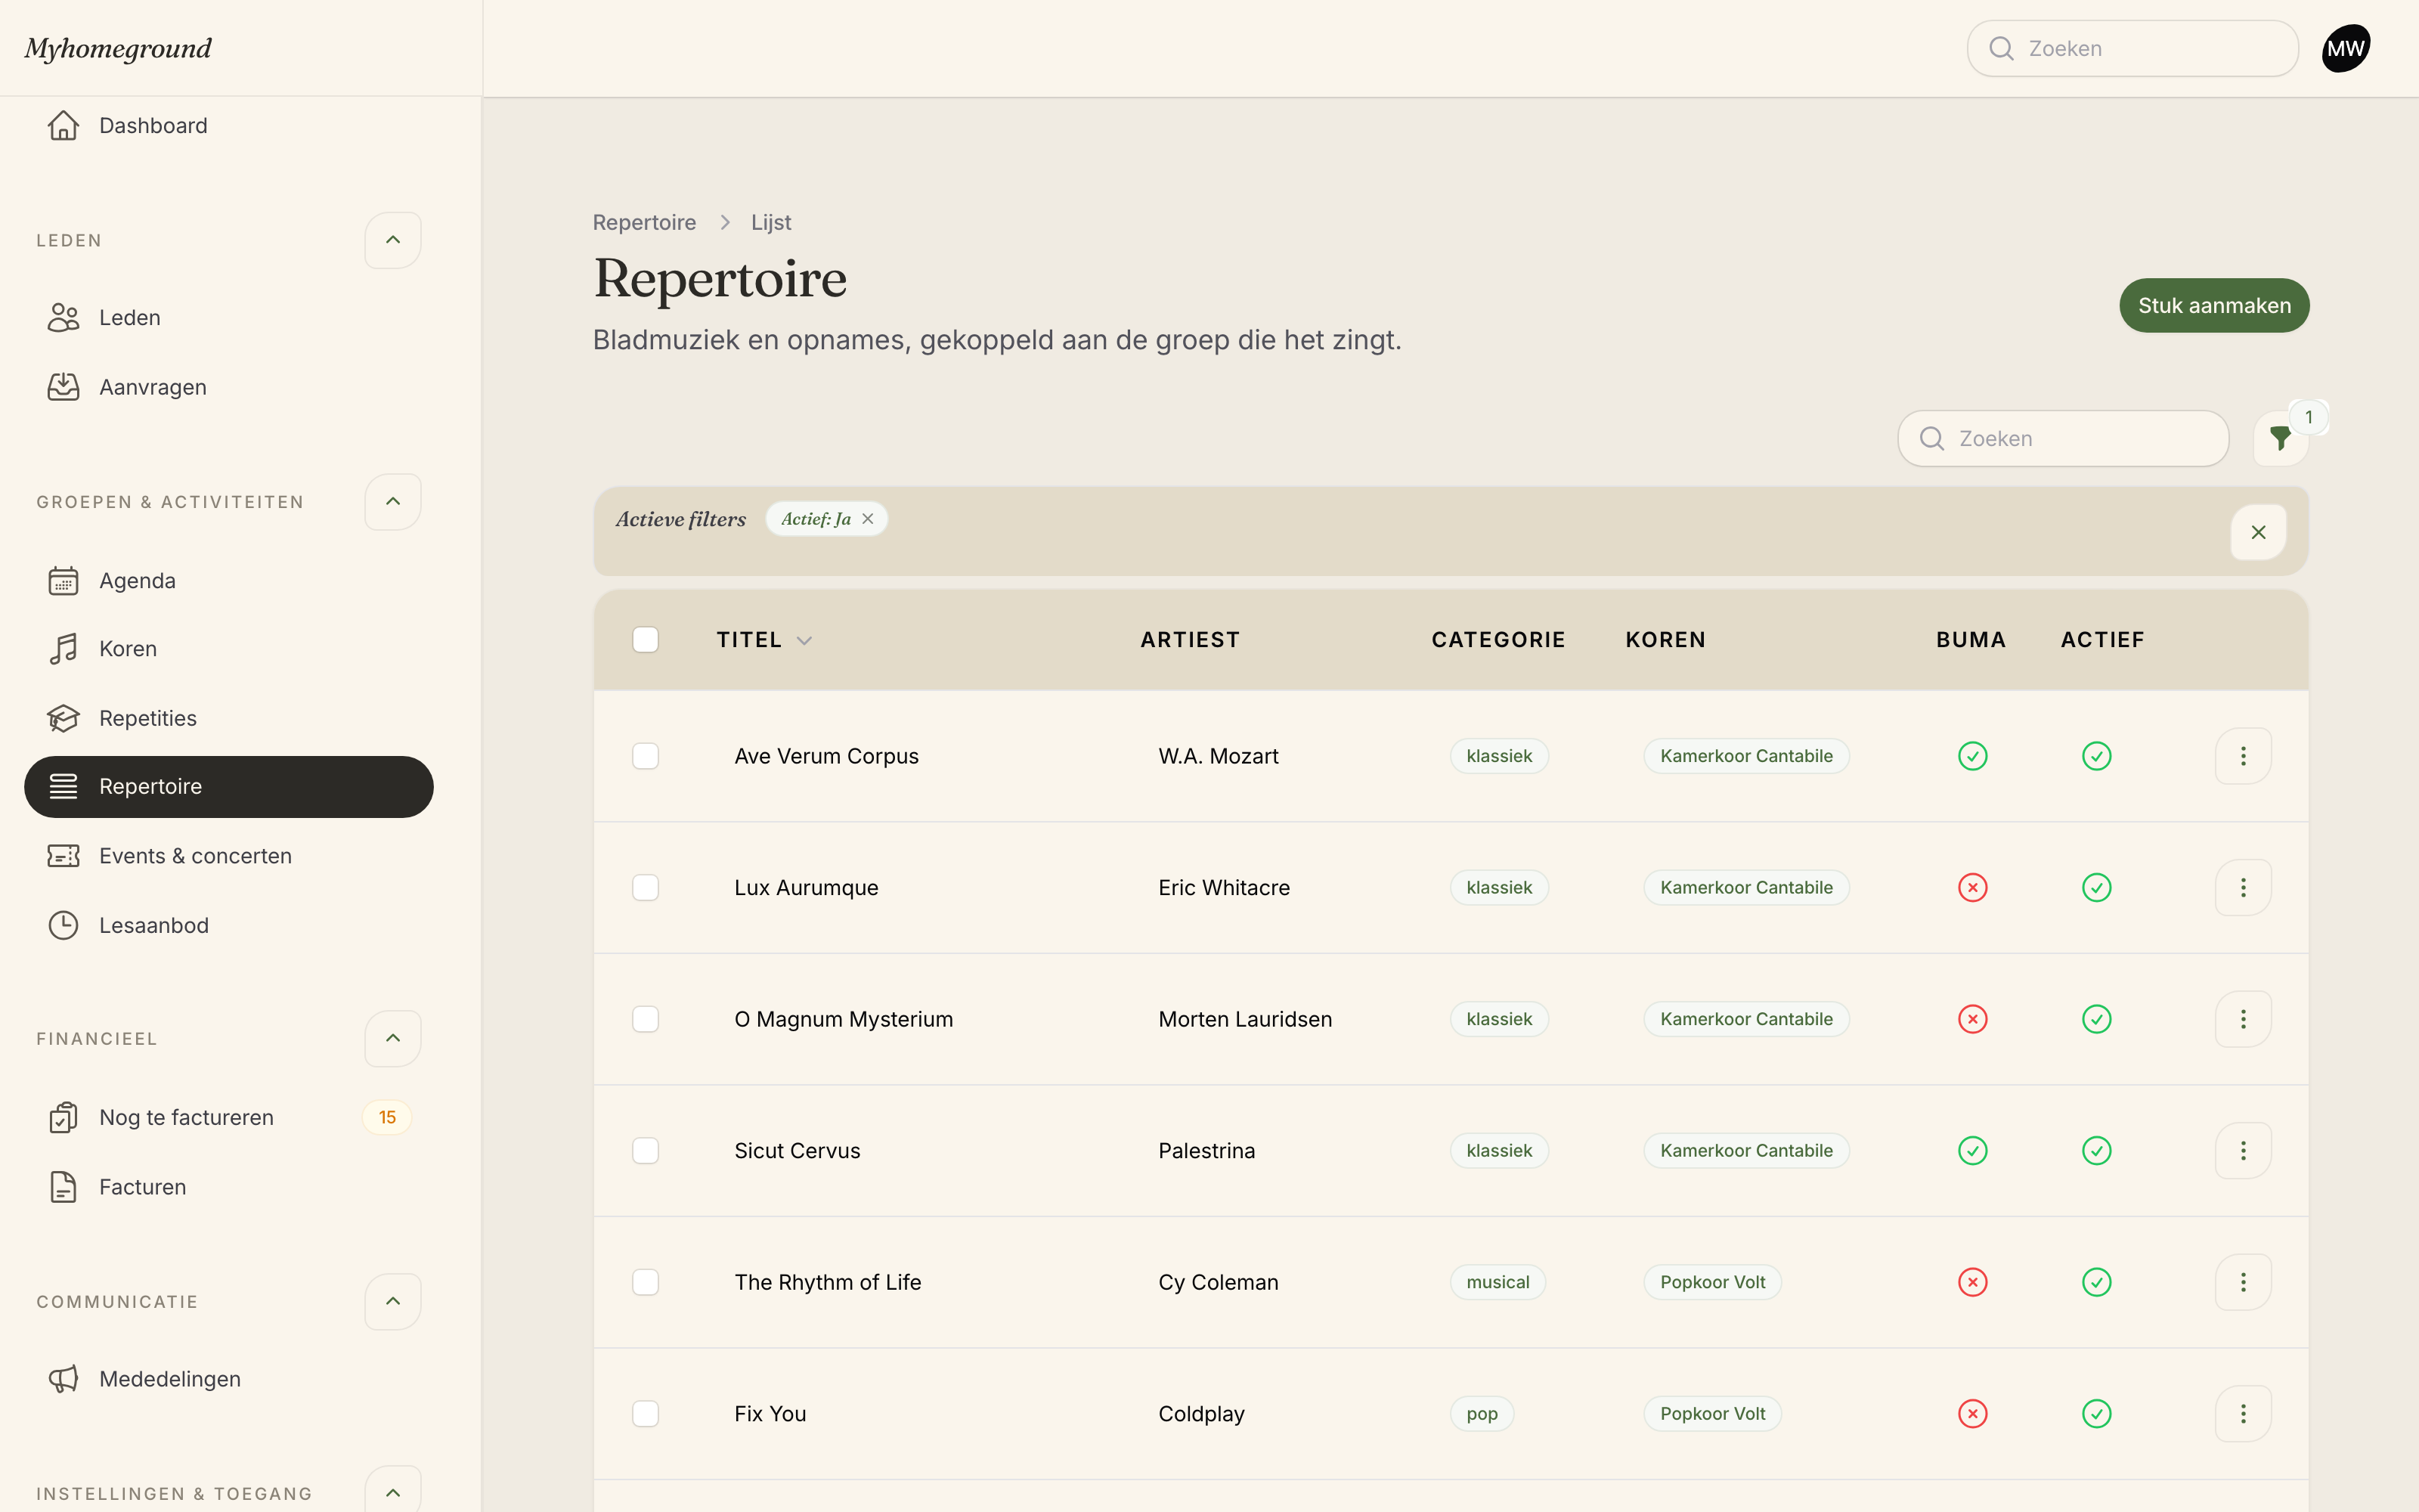Sort the table by Titel column
The height and width of the screenshot is (1512, 2419).
tap(763, 640)
